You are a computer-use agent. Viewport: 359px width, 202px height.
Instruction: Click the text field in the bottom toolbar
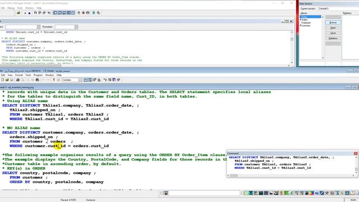[x=204, y=193]
